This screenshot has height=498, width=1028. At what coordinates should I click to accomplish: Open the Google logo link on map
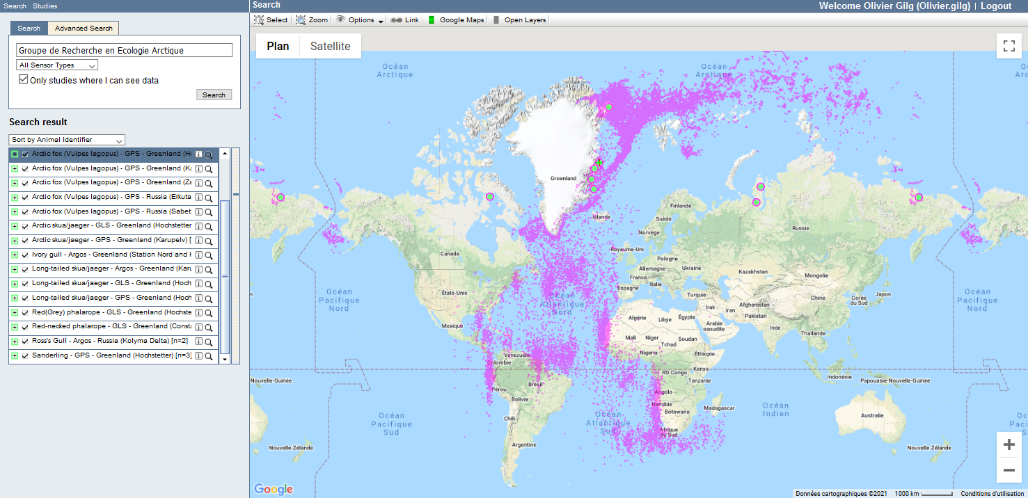click(274, 489)
